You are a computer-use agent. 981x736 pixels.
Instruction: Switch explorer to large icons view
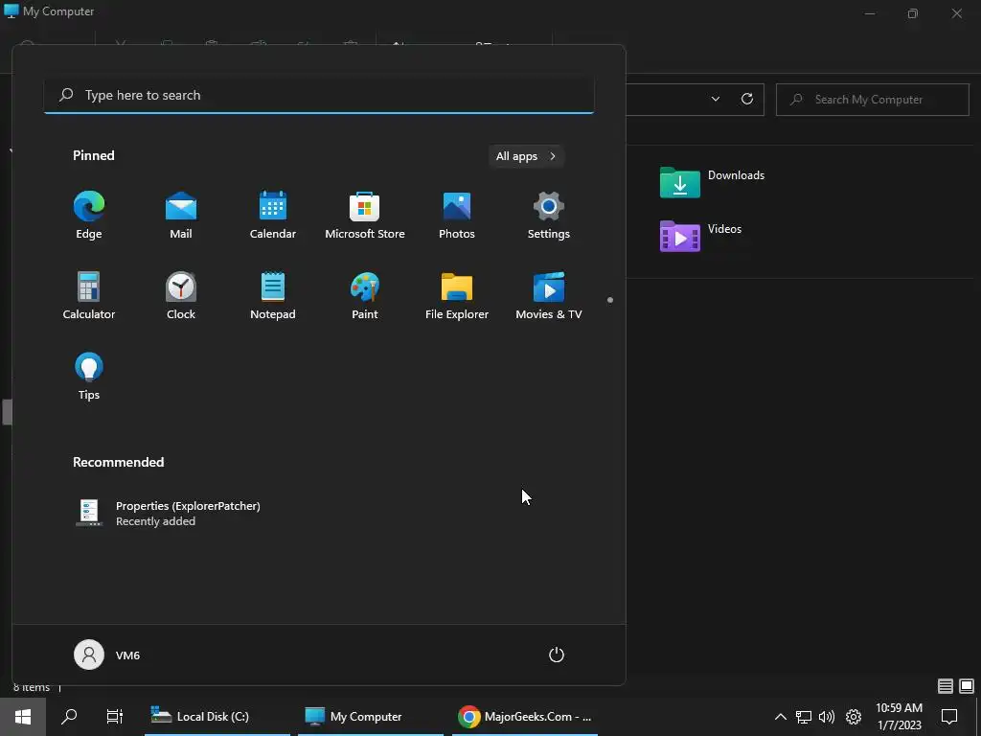967,686
